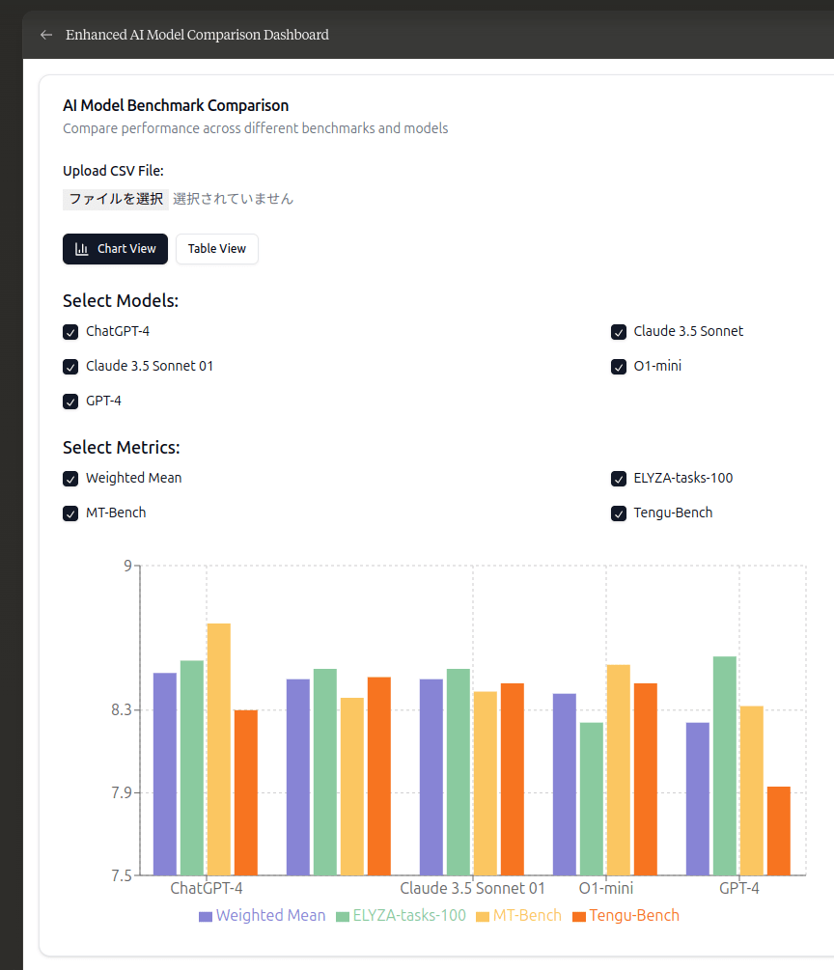Toggle the O1-mini model checkbox
Image resolution: width=834 pixels, height=970 pixels.
[x=619, y=367]
